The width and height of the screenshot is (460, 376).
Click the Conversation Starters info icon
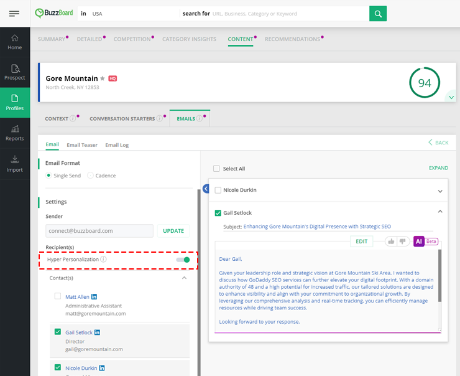pyautogui.click(x=159, y=118)
